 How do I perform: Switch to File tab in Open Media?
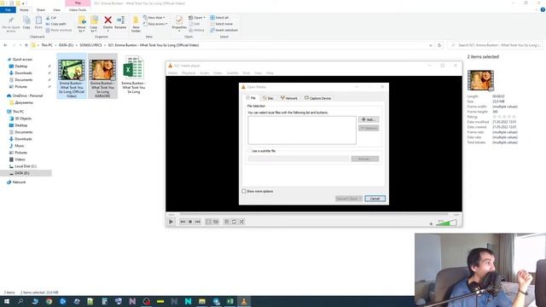pos(251,98)
